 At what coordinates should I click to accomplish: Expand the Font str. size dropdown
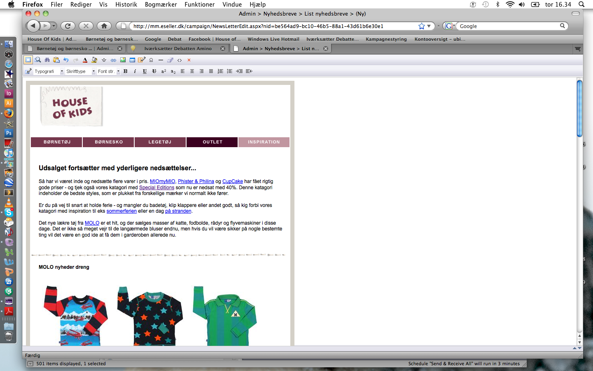[x=118, y=71]
